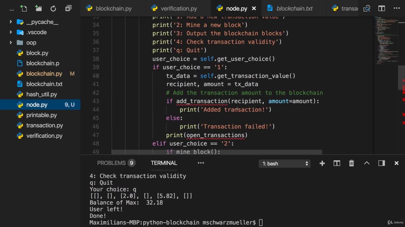The height and width of the screenshot is (227, 405).
Task: Click the editor minimap preview
Action: pos(386,41)
